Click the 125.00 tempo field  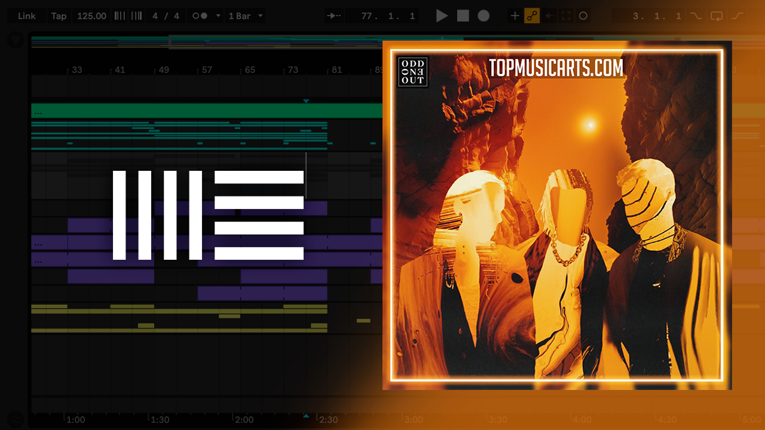pyautogui.click(x=91, y=16)
